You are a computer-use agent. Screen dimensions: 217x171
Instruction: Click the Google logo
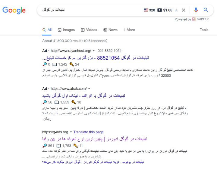[14, 10]
